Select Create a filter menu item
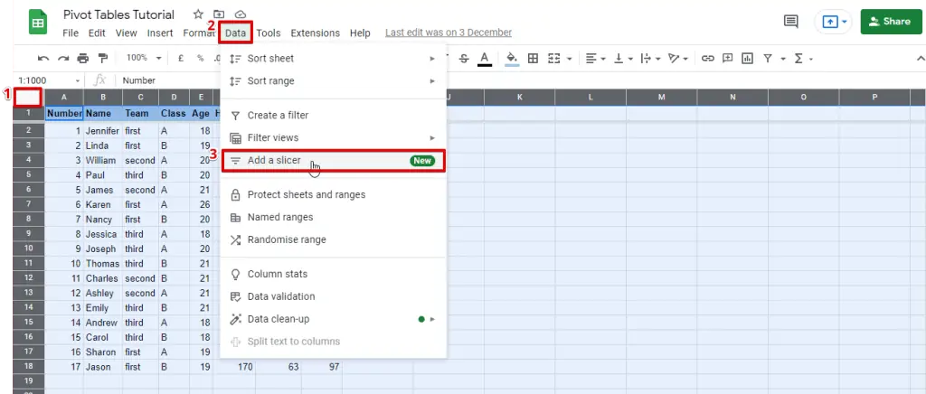The height and width of the screenshot is (394, 926). (333, 115)
